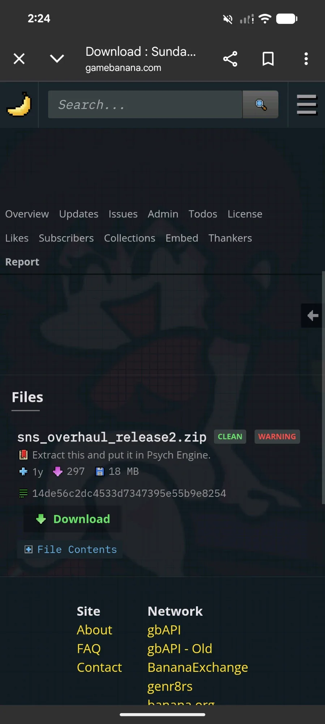
Task: Open the Issues tab
Action: pos(123,214)
